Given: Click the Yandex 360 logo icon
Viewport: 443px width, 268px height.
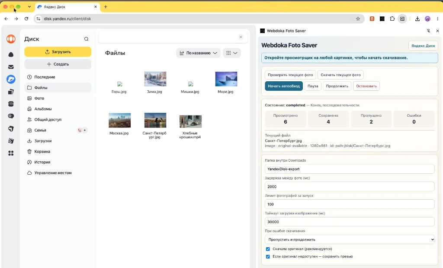Looking at the screenshot, I should 11,39.
